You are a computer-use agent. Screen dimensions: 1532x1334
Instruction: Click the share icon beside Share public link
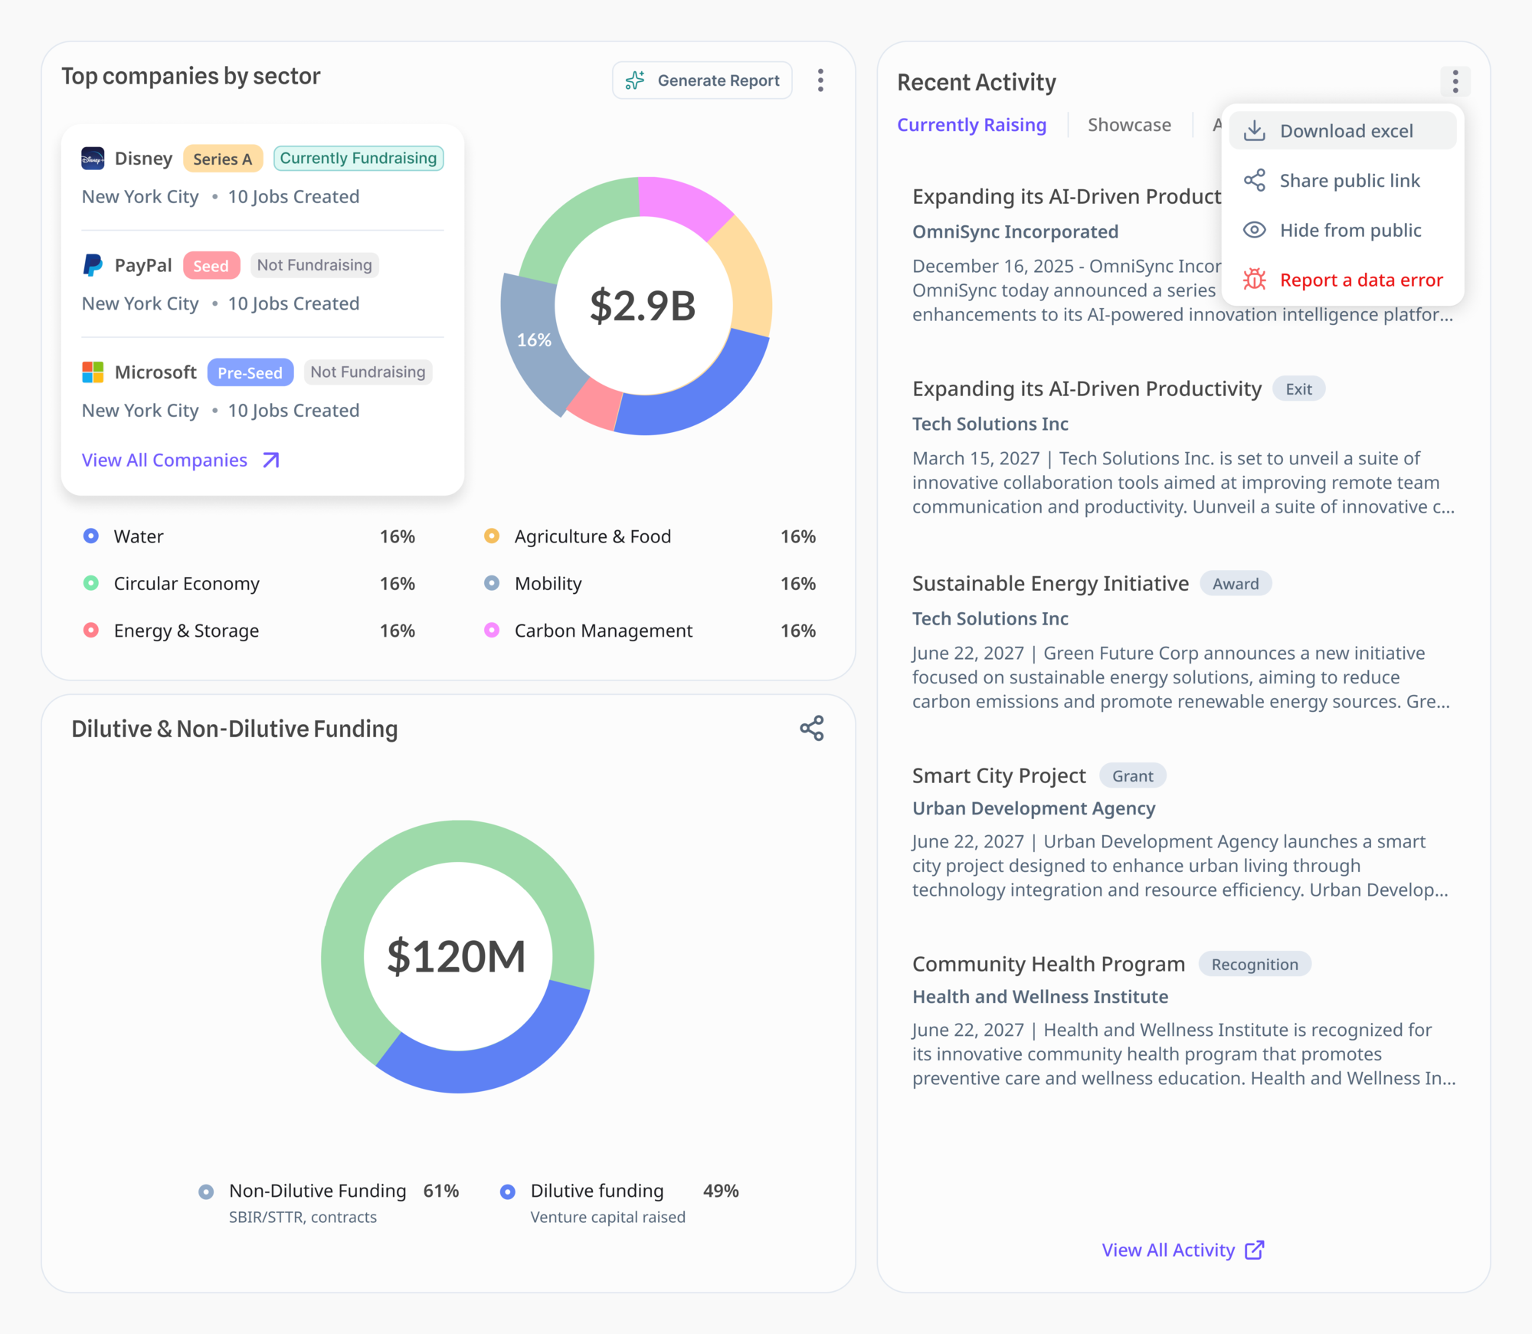(1254, 181)
